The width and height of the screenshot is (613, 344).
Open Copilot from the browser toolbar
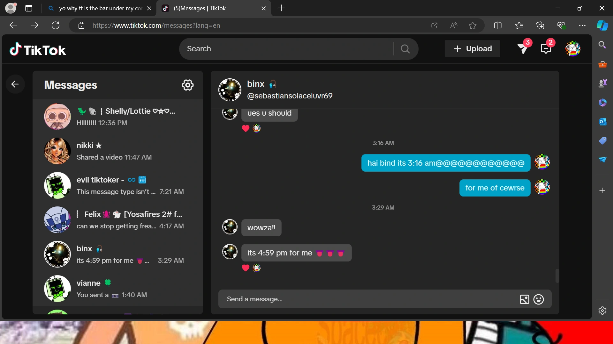(602, 25)
